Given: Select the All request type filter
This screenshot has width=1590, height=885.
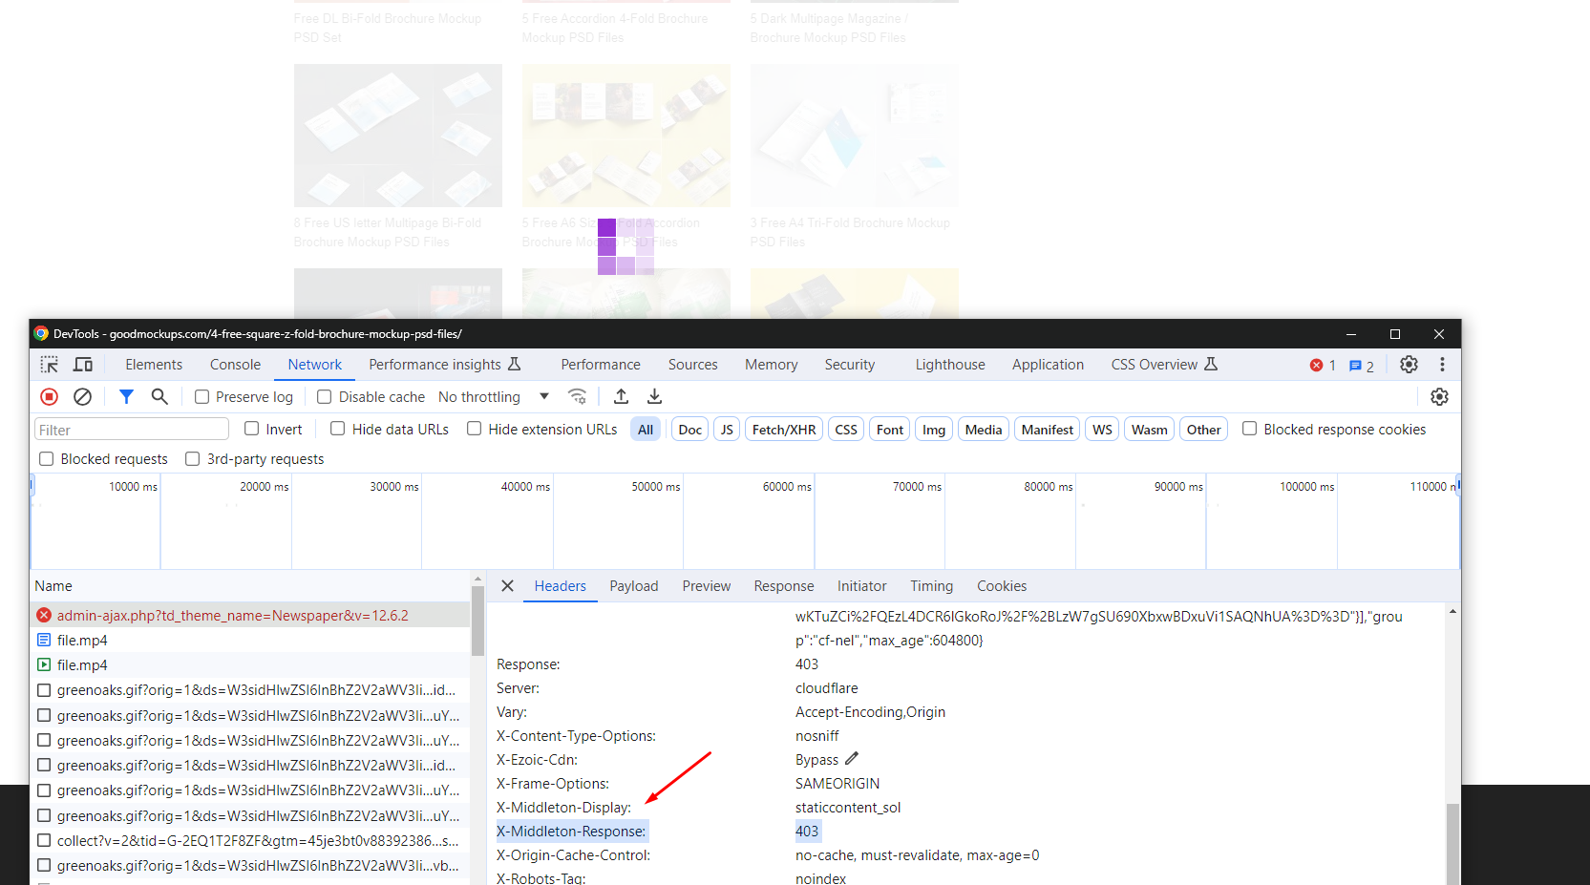Looking at the screenshot, I should pyautogui.click(x=646, y=430).
